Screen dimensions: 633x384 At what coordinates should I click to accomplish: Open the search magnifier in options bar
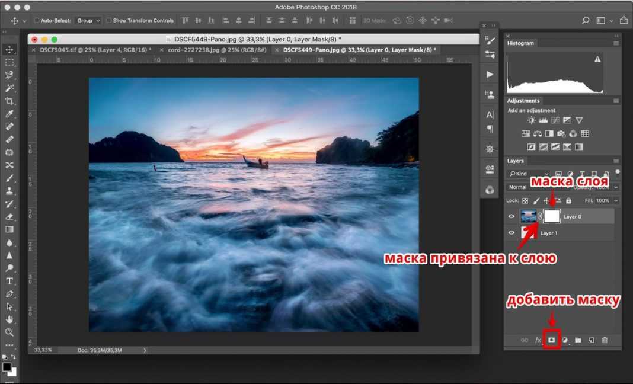(586, 20)
